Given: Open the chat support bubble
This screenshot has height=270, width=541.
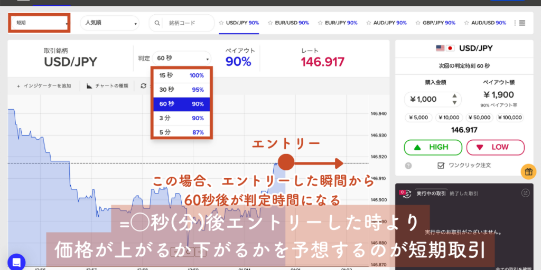Looking at the screenshot, I should click(x=16, y=262).
